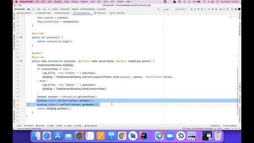Open Google Chrome from the Dock
This screenshot has height=143, width=254.
[x=122, y=136]
